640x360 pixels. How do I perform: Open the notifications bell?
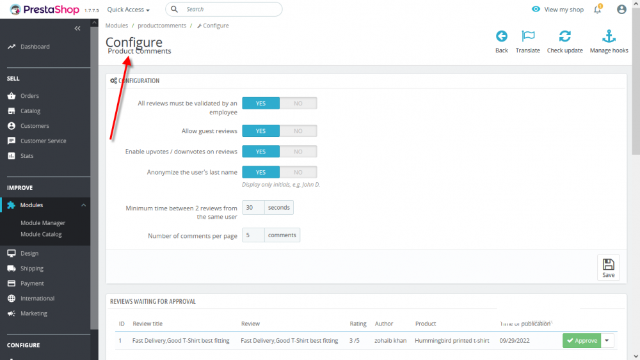tap(598, 9)
